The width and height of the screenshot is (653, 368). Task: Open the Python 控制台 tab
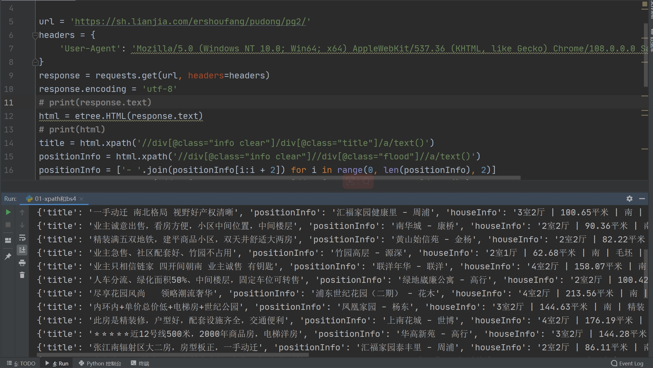(100, 363)
